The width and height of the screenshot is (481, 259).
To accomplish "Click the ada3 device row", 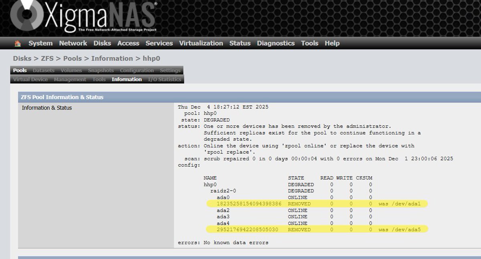I will (294, 217).
